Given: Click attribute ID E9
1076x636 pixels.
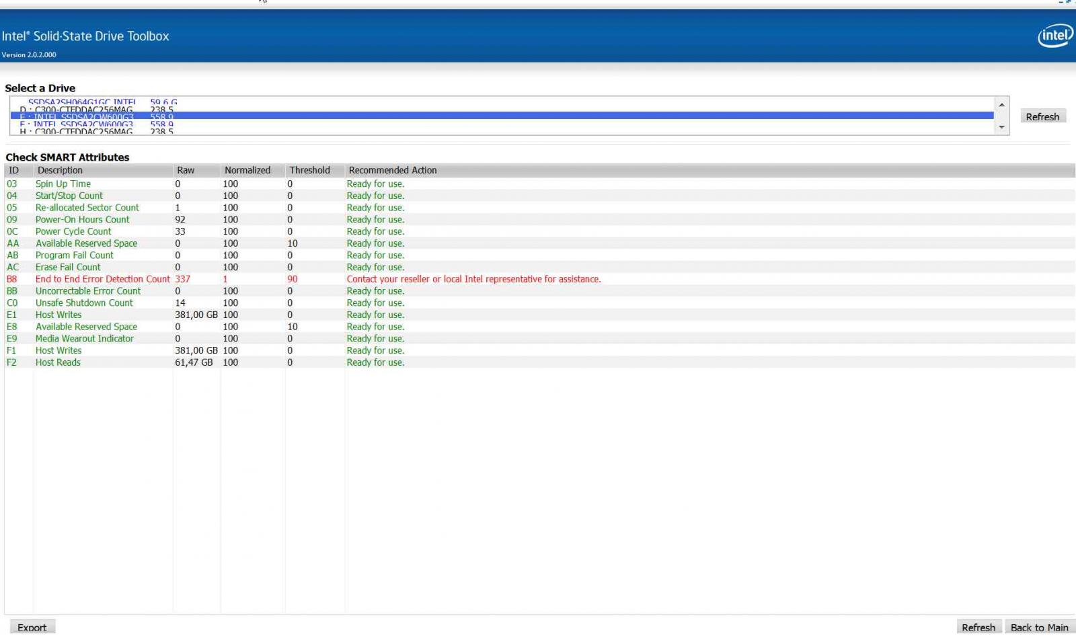Looking at the screenshot, I should click(12, 338).
